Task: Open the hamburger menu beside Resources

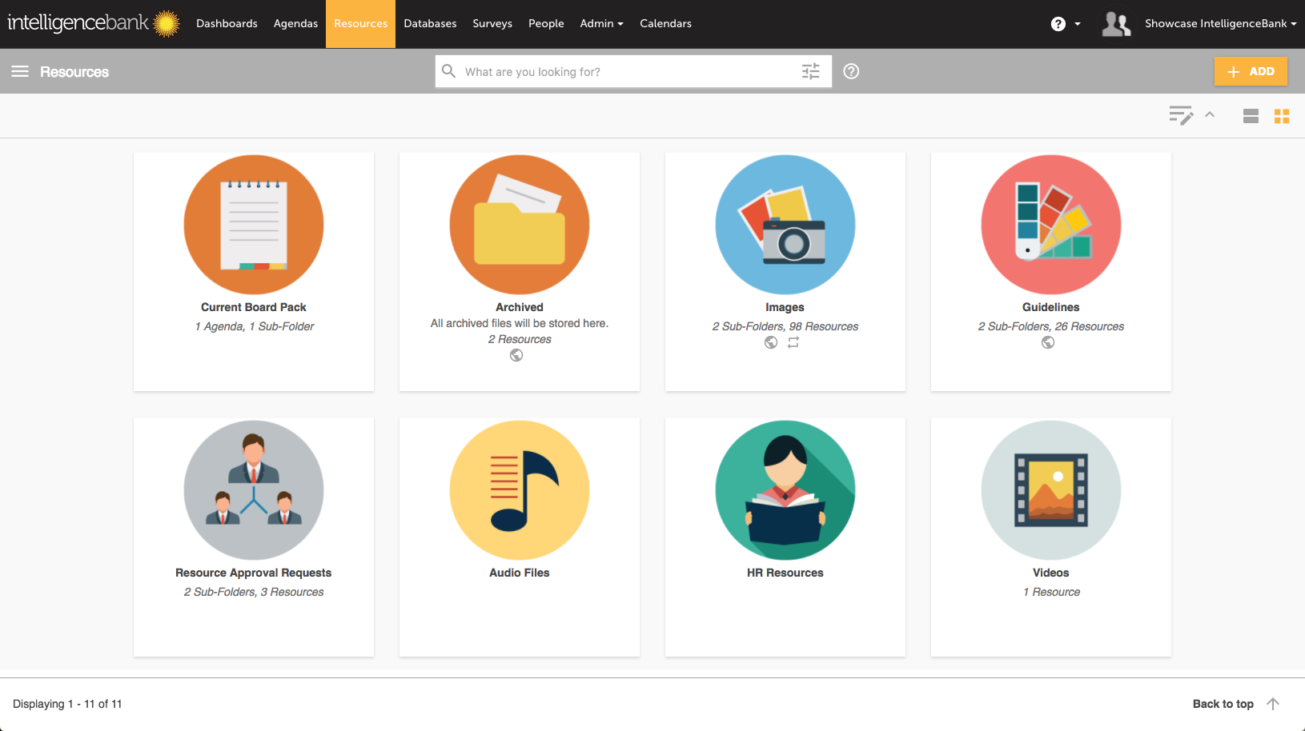Action: click(20, 71)
